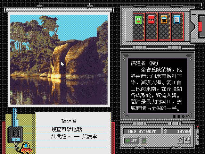This screenshot has height=154, width=205.
Task: Switch the ON OFF sound toggle
Action: pyautogui.click(x=131, y=141)
